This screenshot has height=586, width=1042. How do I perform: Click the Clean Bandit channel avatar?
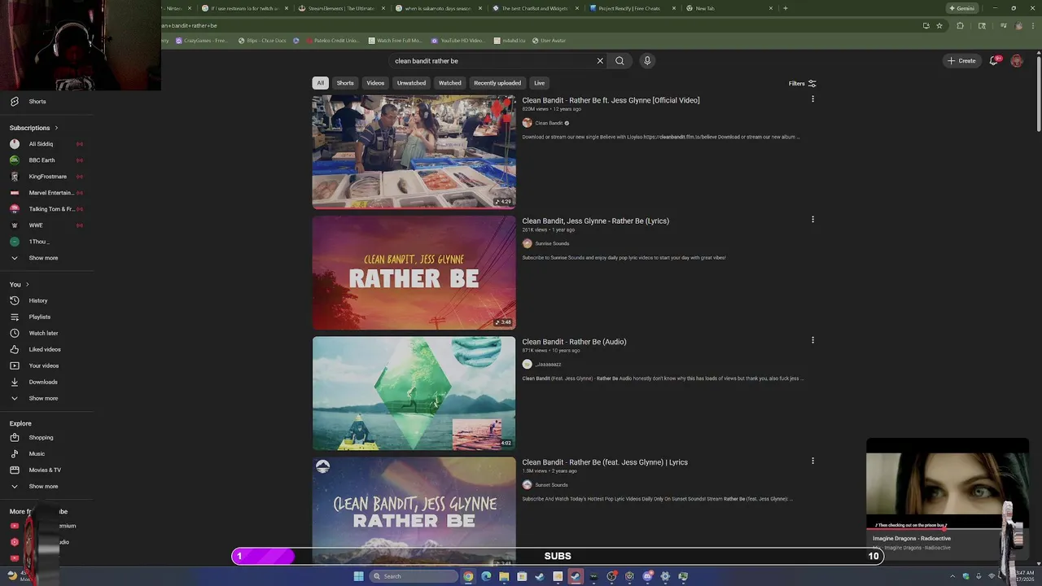click(x=527, y=123)
